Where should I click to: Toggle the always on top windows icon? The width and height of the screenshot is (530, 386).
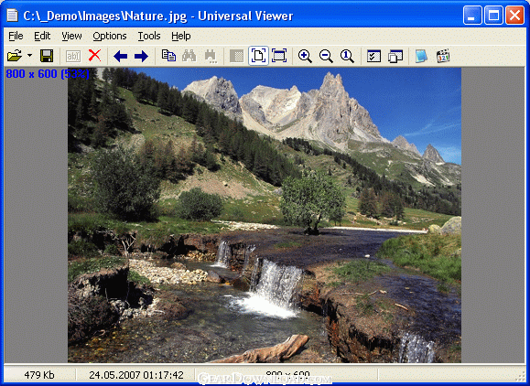tap(395, 56)
